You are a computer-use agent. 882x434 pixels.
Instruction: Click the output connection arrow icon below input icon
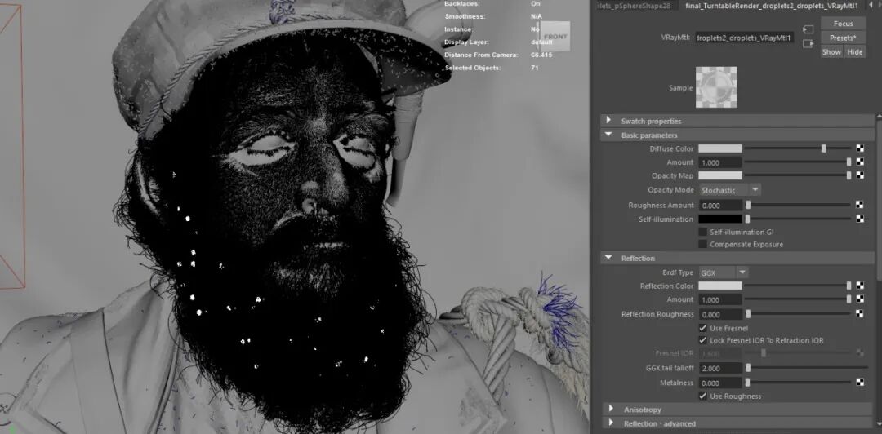tap(808, 43)
